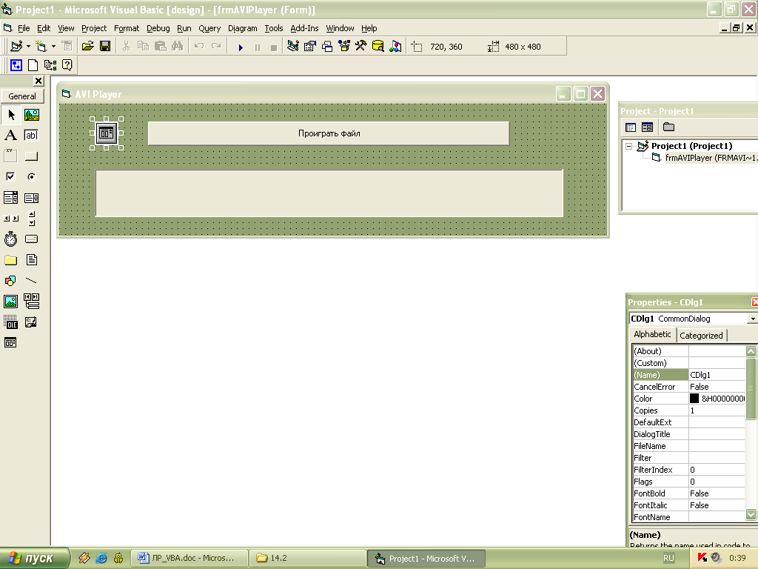This screenshot has width=758, height=569.
Task: Open Add Form dropdown arrow
Action: 53,47
